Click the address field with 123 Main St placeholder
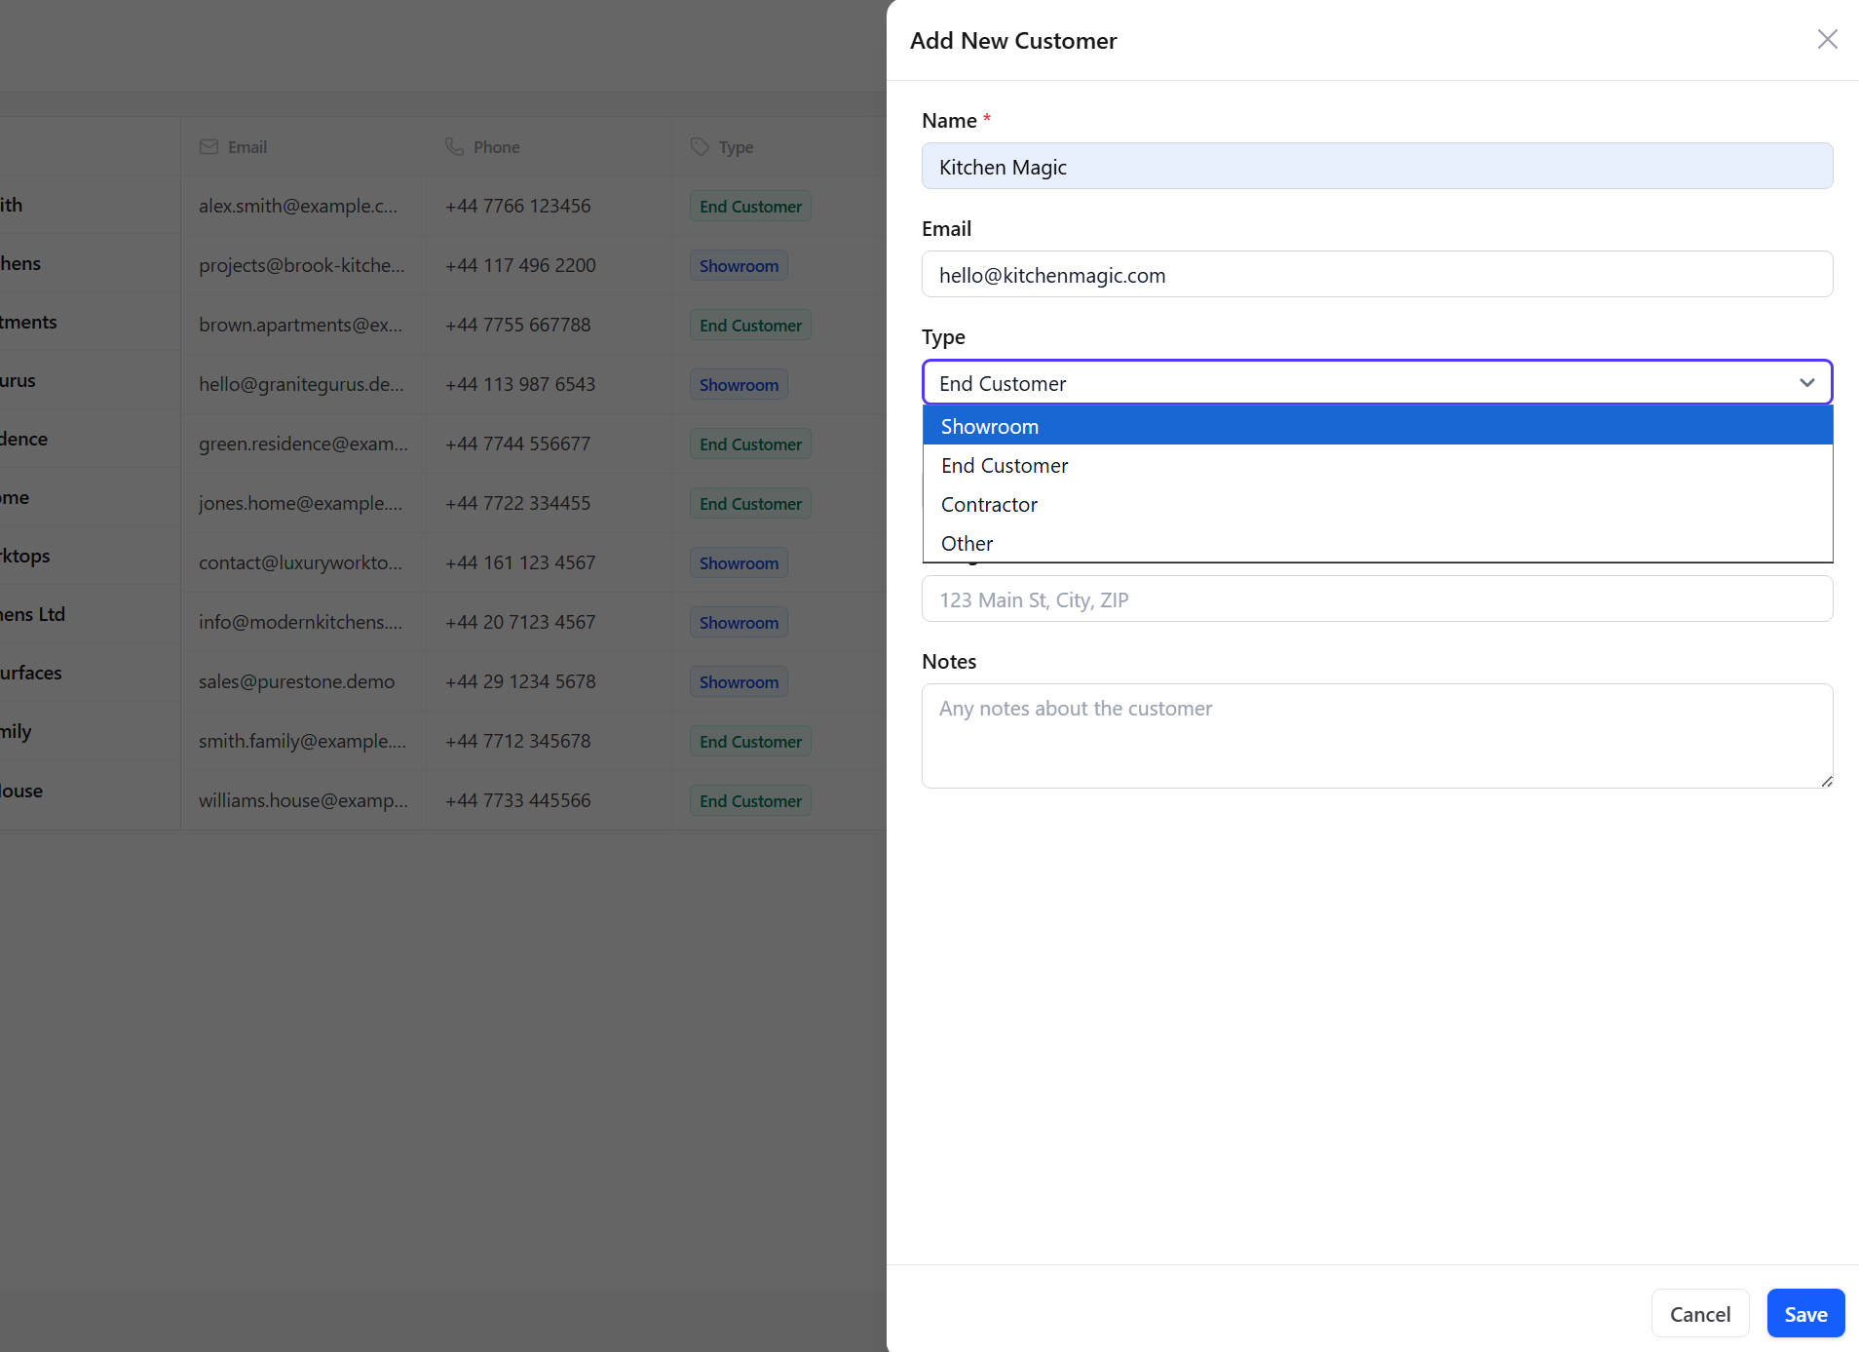The image size is (1859, 1352). [x=1378, y=599]
